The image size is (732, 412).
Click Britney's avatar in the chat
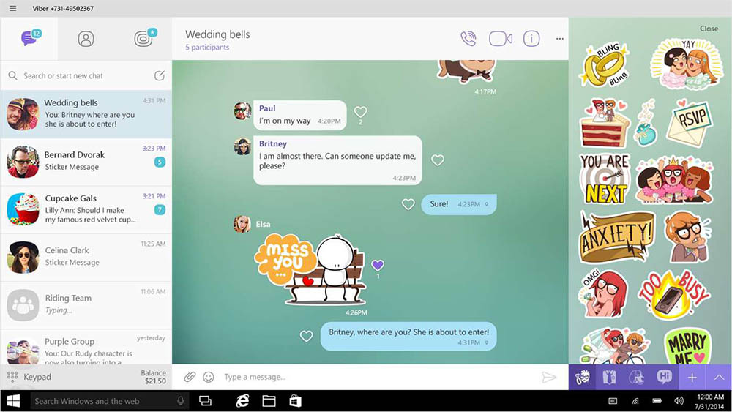click(x=242, y=146)
